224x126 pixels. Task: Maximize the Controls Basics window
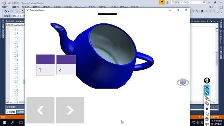pyautogui.click(x=178, y=10)
